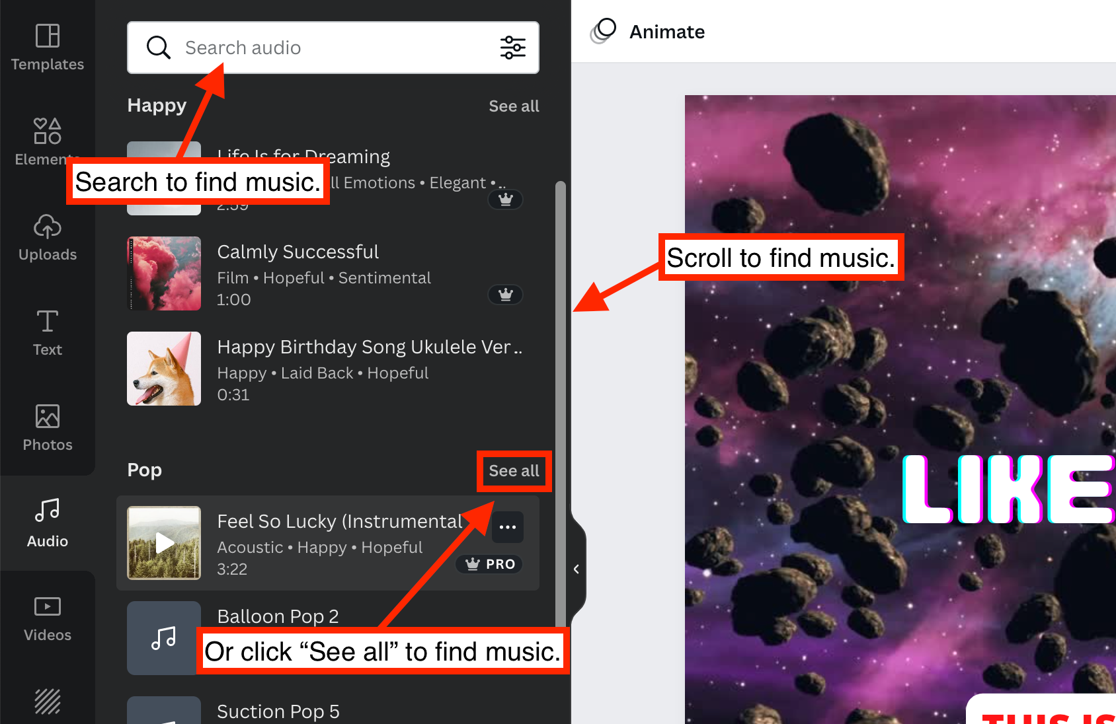This screenshot has width=1116, height=724.
Task: Focus the Search audio input field
Action: [331, 48]
